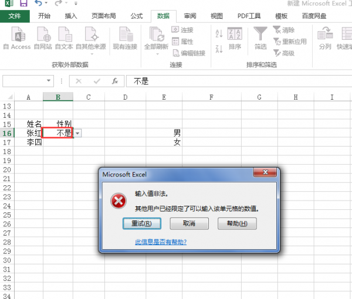Select the 数据 ribbon tab
This screenshot has width=352, height=299.
164,16
